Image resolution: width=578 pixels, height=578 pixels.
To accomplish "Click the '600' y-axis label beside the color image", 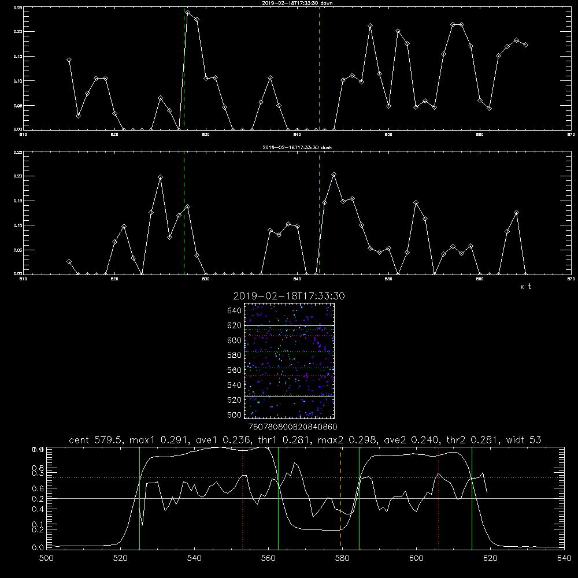I will (235, 340).
